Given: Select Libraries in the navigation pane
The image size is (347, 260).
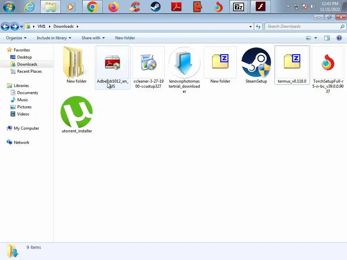Looking at the screenshot, I should (21, 86).
